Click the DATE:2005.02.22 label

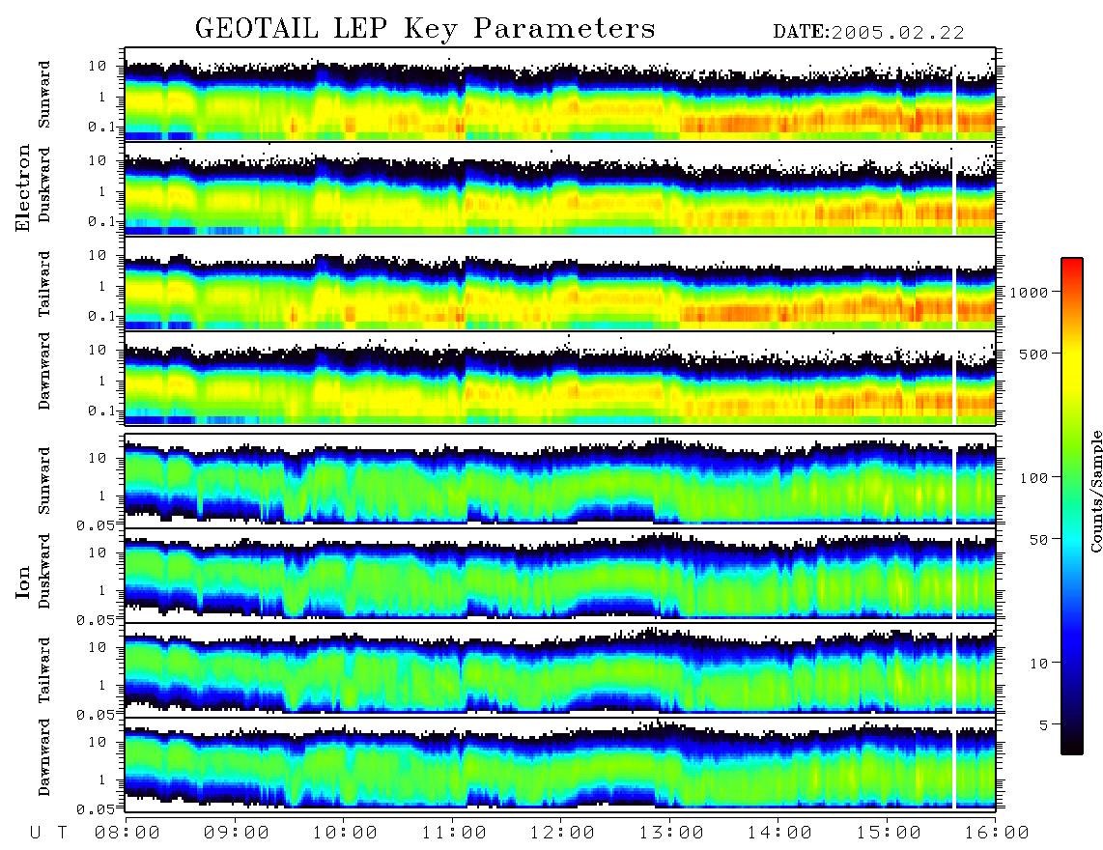pos(868,33)
